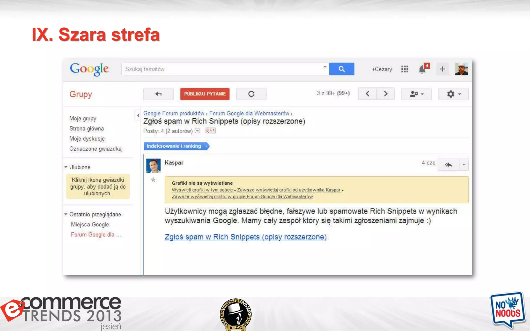Collapse Ostatnio przeglądane section
Image resolution: width=530 pixels, height=331 pixels.
66,214
